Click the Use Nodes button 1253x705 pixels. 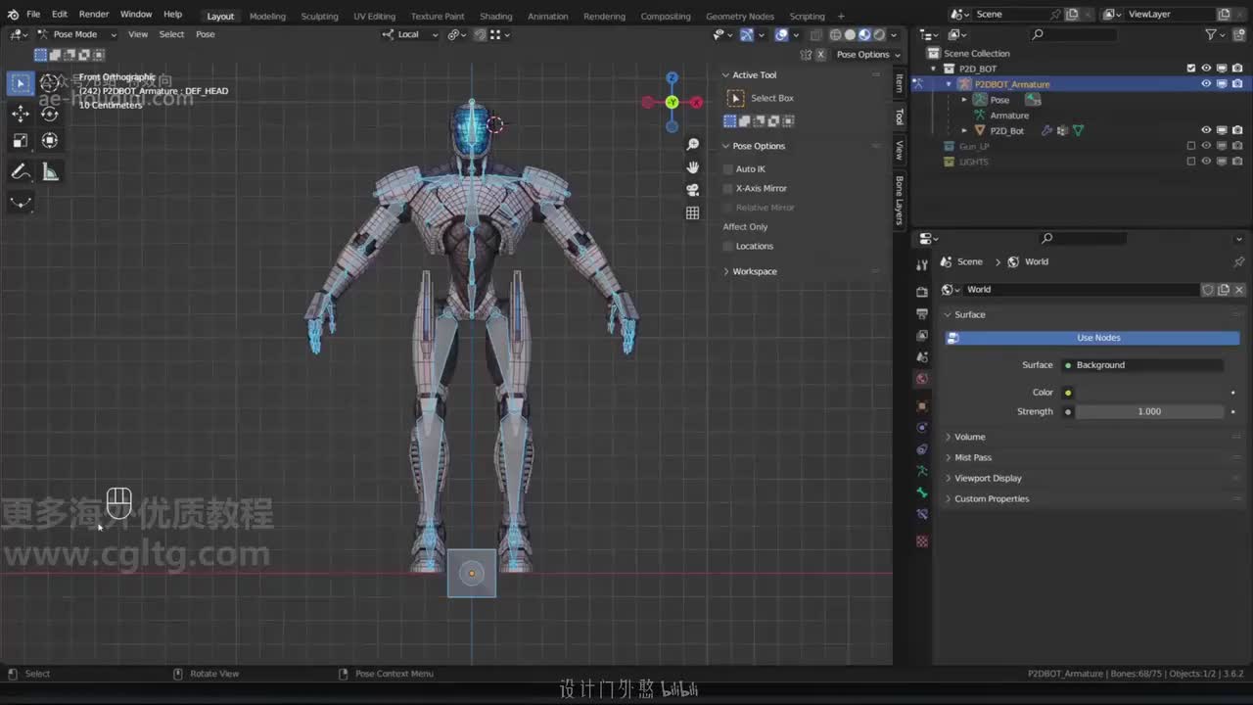click(1092, 338)
